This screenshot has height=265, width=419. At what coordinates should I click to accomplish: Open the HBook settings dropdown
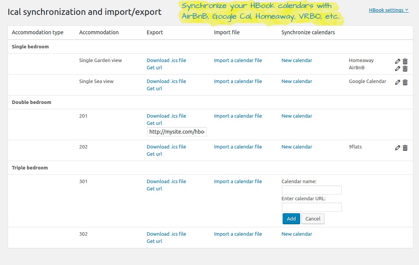(389, 10)
